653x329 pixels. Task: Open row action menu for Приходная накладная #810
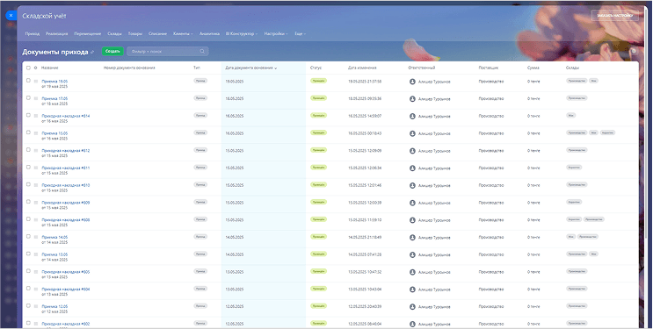(36, 185)
